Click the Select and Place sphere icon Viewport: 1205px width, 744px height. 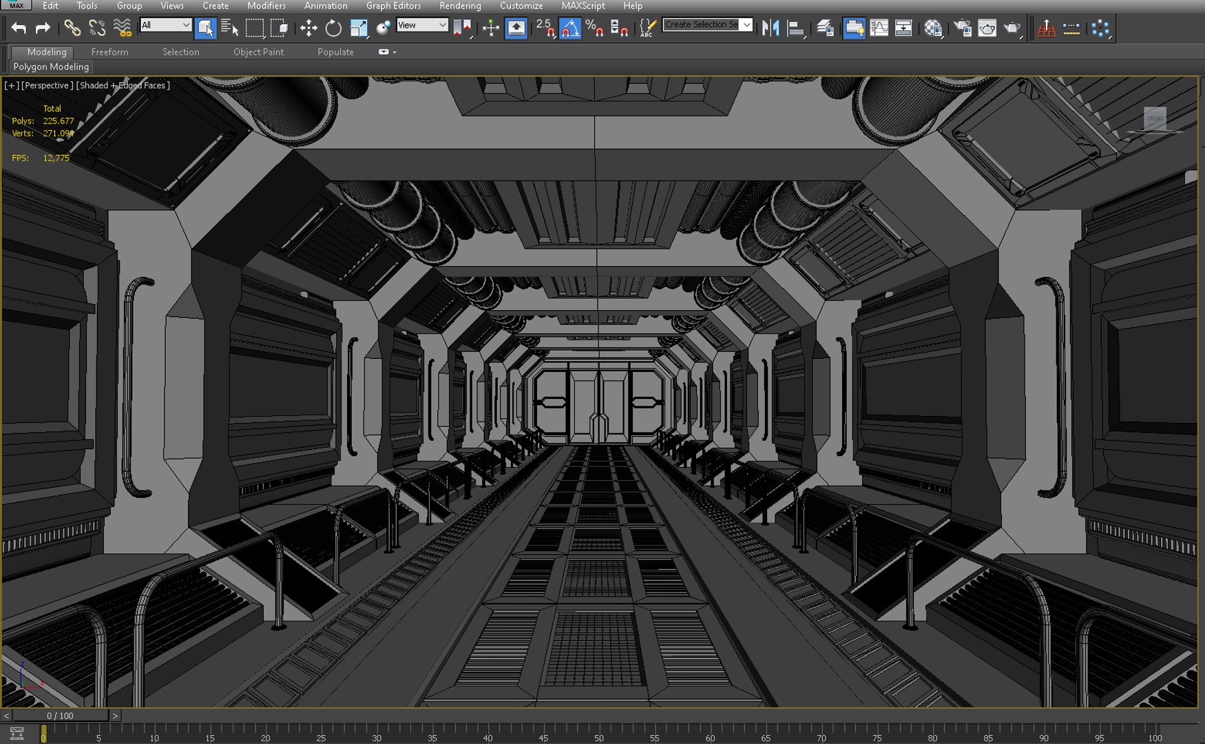pyautogui.click(x=384, y=28)
